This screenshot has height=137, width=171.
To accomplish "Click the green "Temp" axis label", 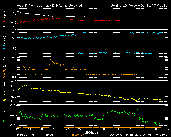I will click(x=5, y=118).
